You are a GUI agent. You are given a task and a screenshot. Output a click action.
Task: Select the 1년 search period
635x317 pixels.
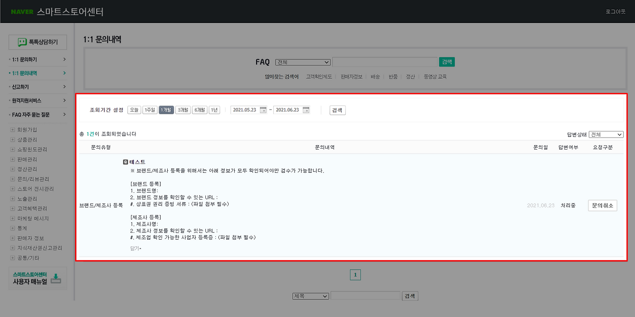coord(213,110)
